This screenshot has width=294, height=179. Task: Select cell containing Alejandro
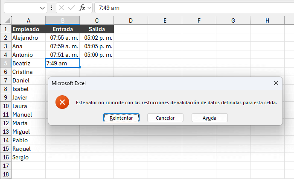coord(28,38)
